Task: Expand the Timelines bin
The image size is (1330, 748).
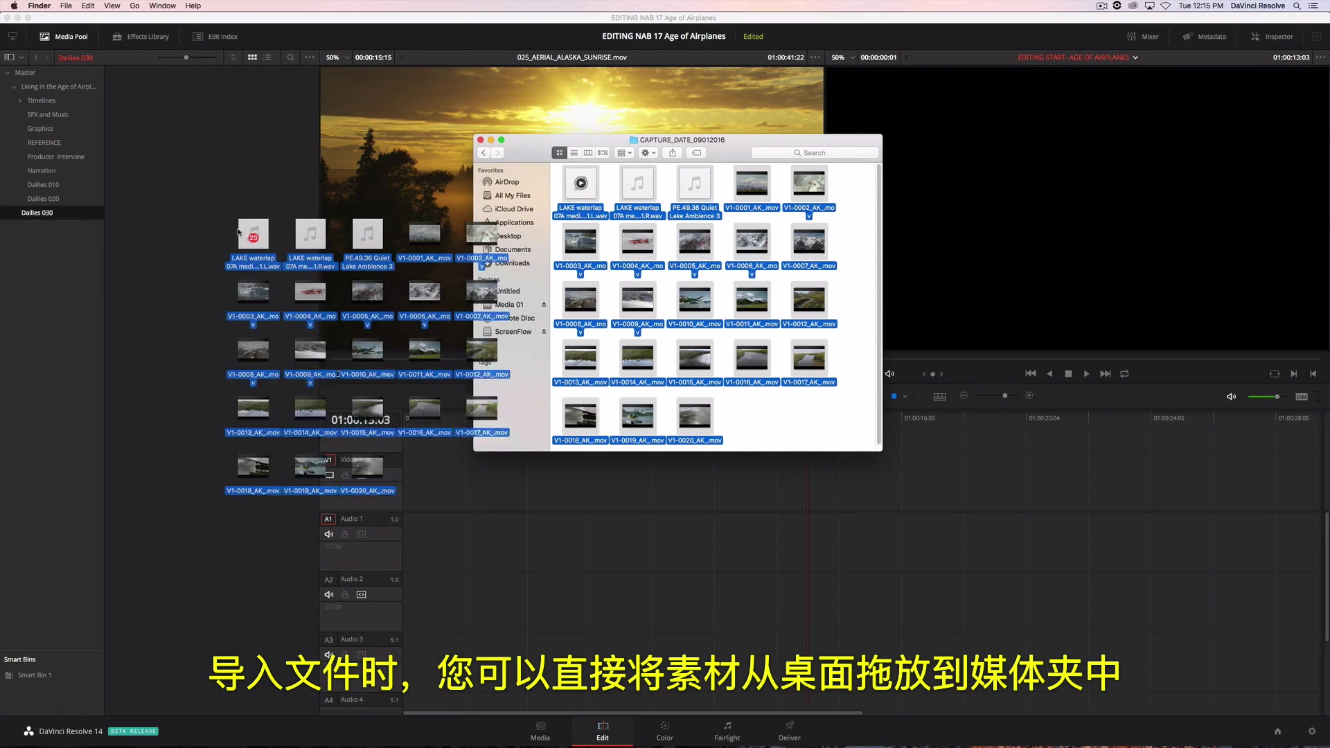Action: click(x=20, y=101)
